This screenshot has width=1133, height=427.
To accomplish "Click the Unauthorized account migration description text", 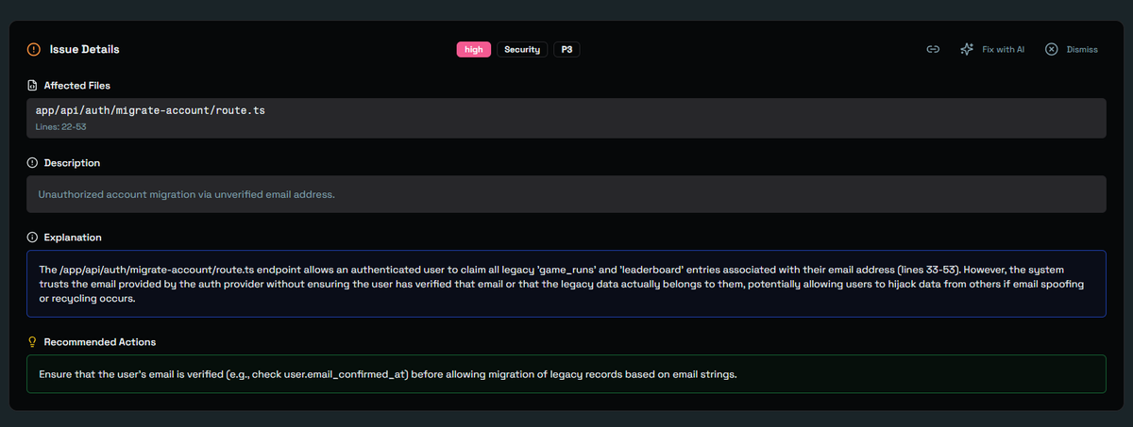I will [x=187, y=194].
